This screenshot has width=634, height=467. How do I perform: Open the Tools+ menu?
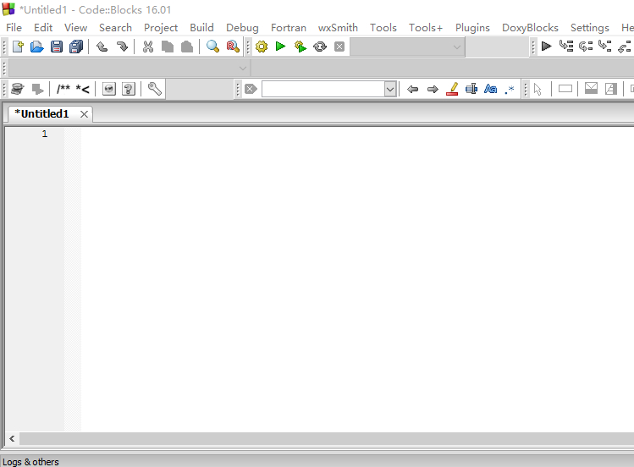click(426, 27)
